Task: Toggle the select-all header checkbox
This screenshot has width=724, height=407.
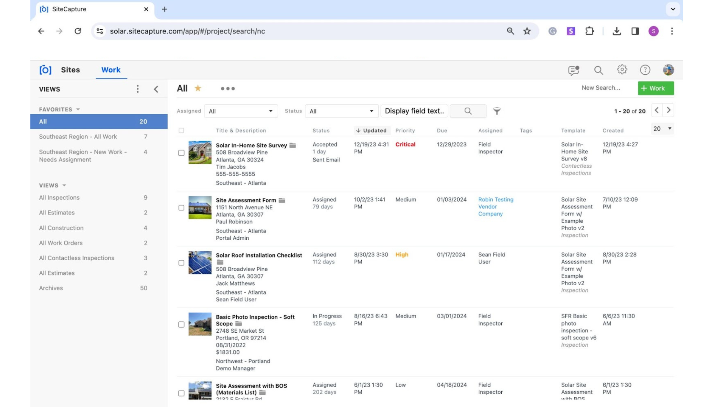Action: tap(181, 130)
